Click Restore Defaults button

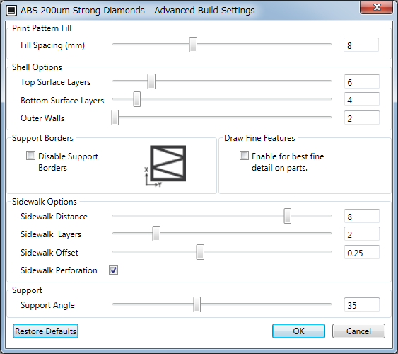coord(45,331)
